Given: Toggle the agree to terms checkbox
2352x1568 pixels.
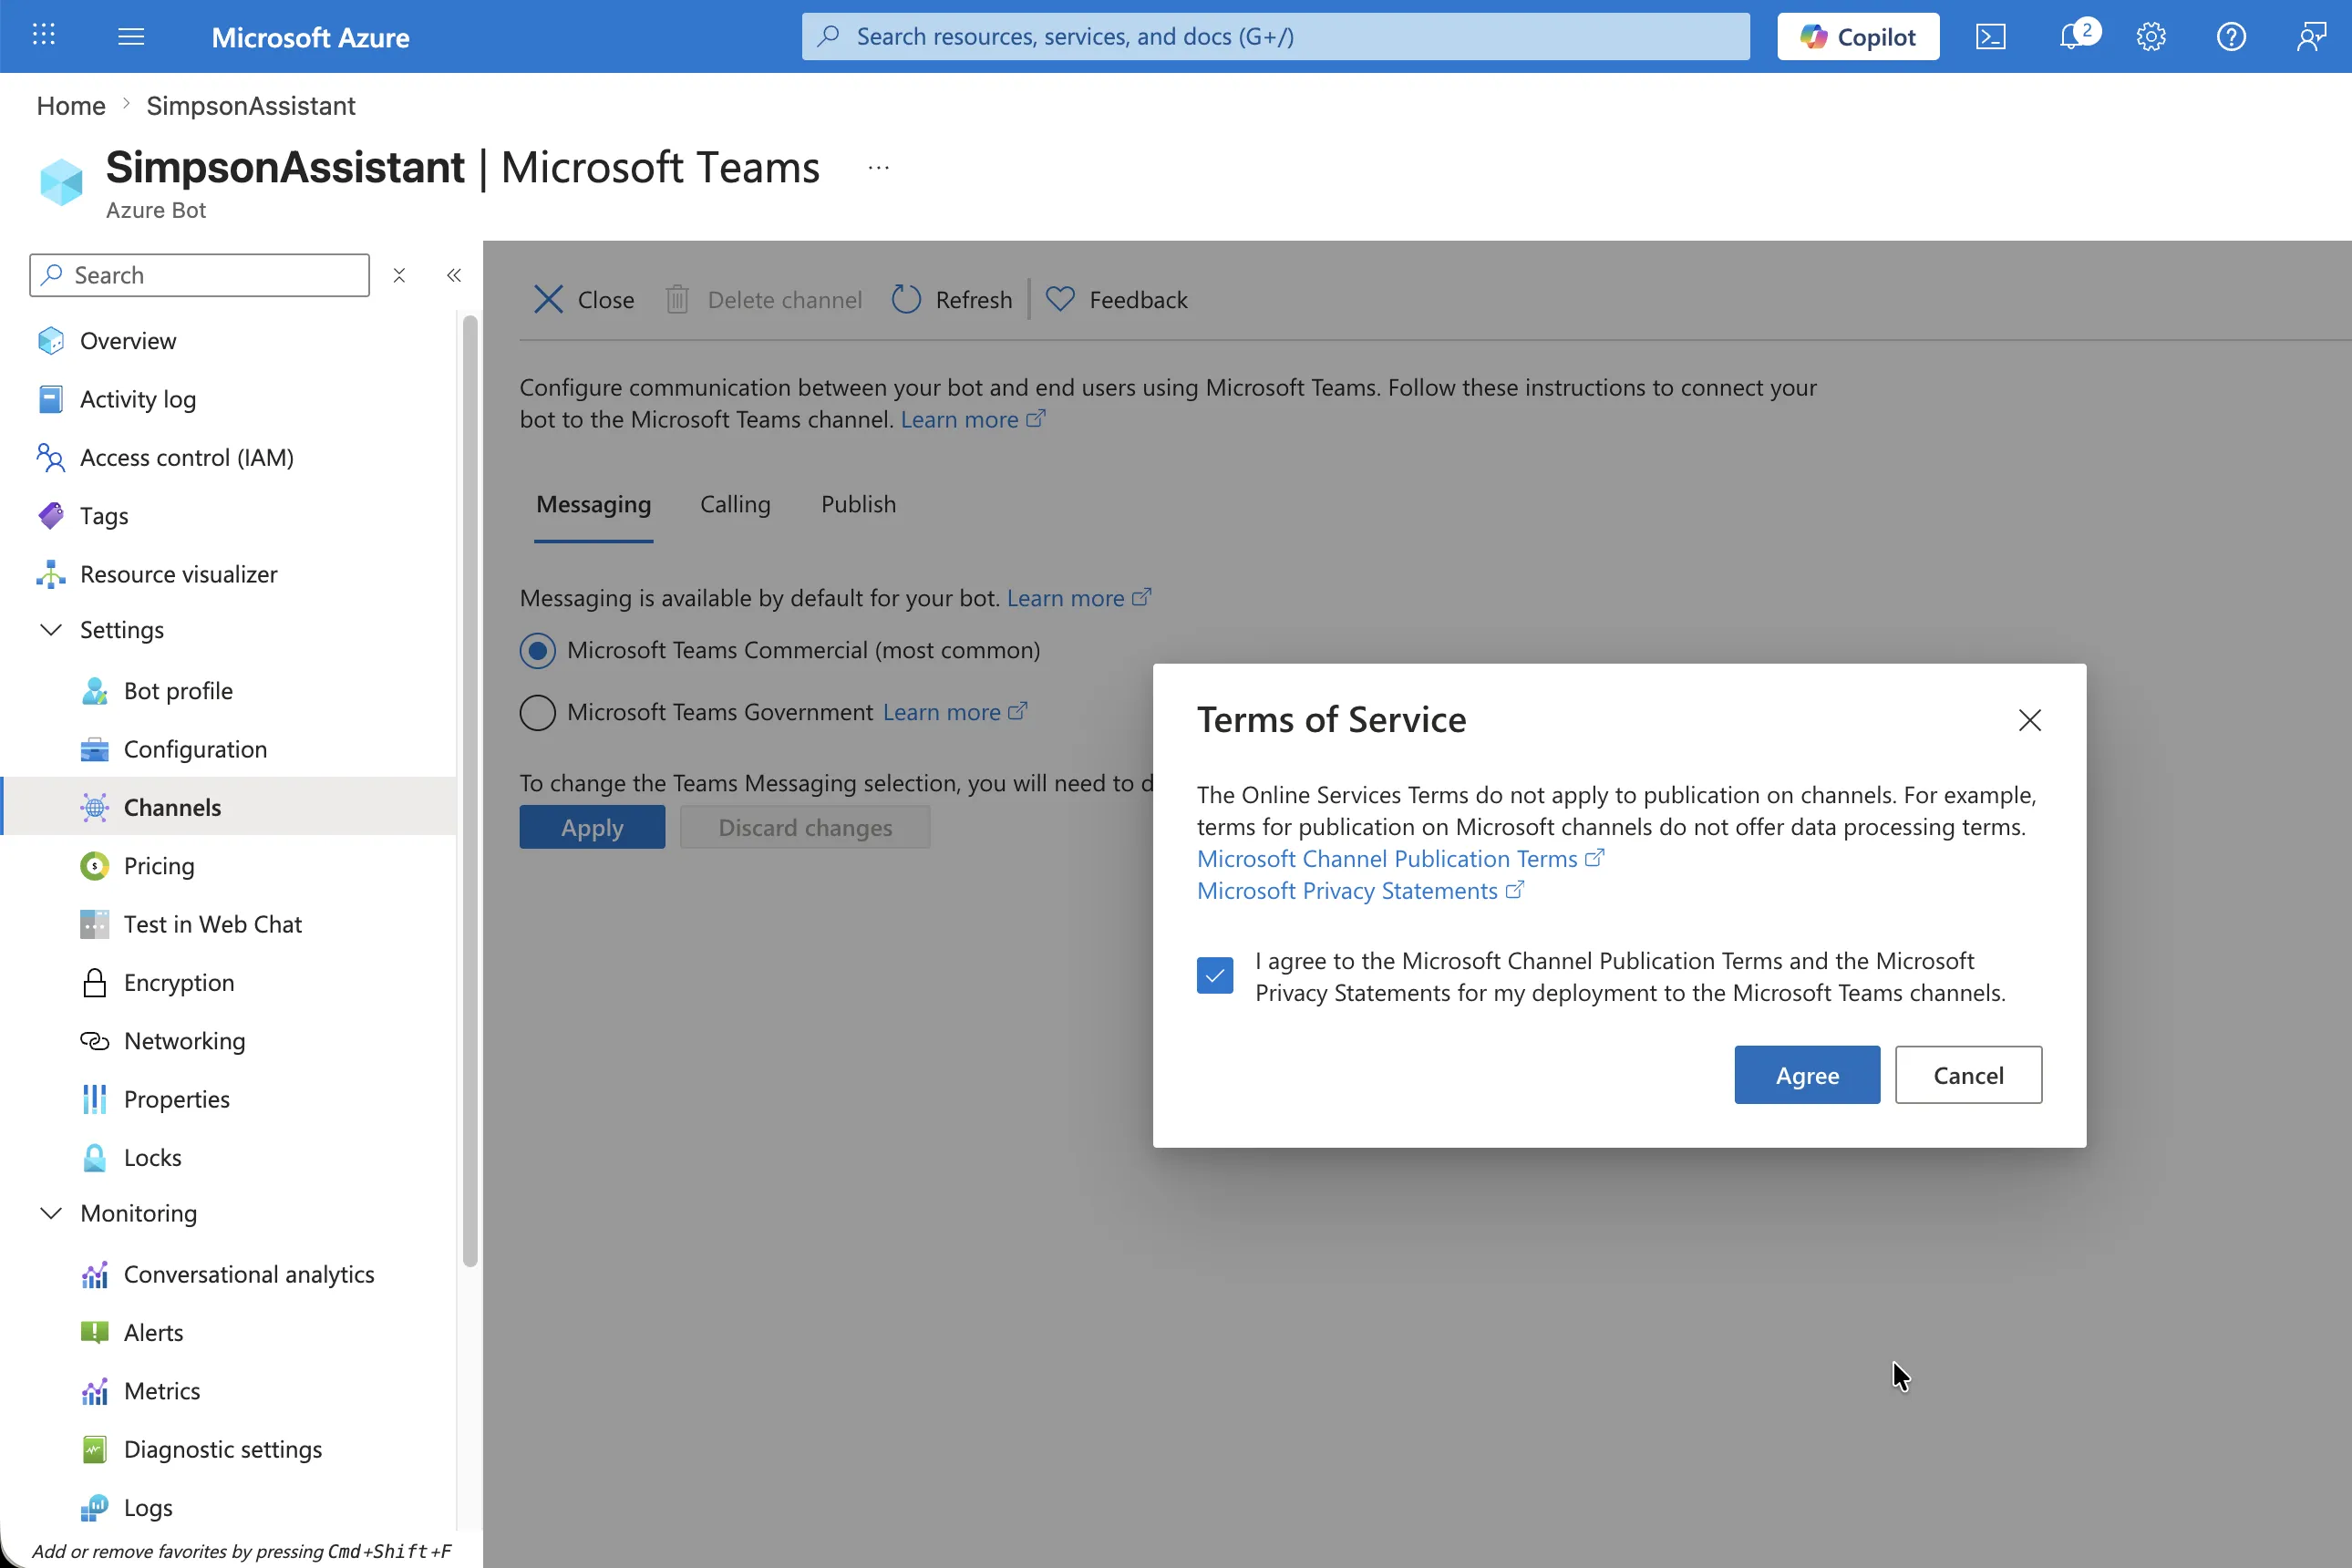Looking at the screenshot, I should pyautogui.click(x=1215, y=975).
